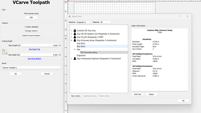Click the 3D Stepover value 2.0 %
This screenshot has height=113, width=201.
[x=155, y=71]
